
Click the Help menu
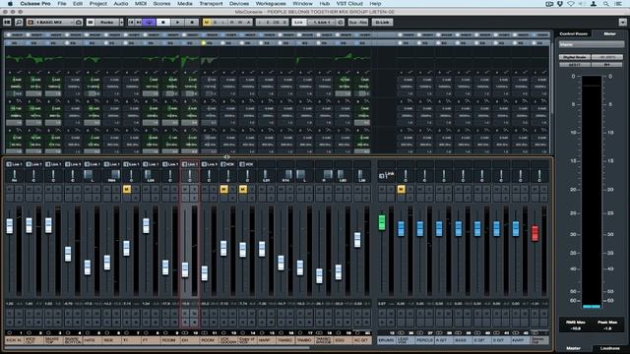point(375,4)
